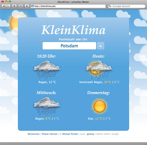
Task: Go back with the browser back arrow
Action: pyautogui.click(x=4, y=6)
